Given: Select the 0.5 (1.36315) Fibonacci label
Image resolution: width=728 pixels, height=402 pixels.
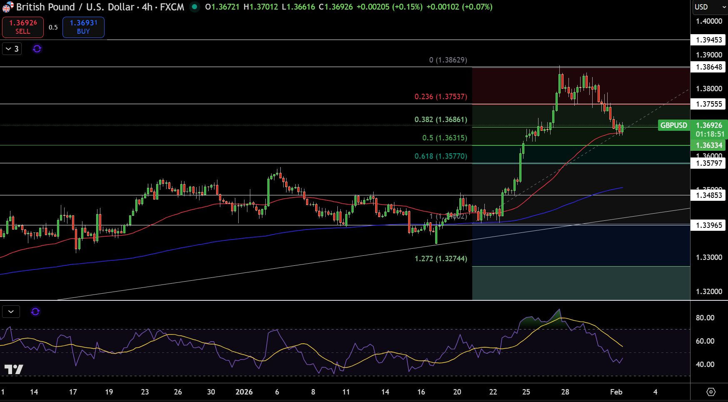Looking at the screenshot, I should point(444,138).
